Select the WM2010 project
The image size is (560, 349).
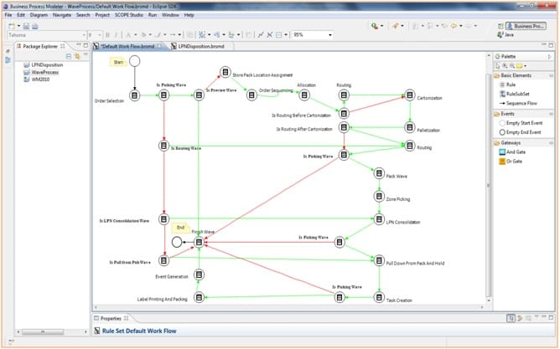(36, 80)
